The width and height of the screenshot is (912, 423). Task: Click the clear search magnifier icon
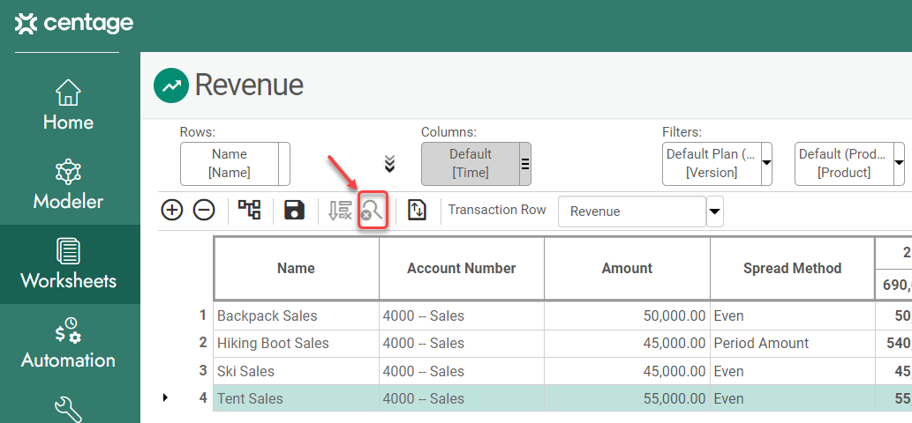(373, 210)
